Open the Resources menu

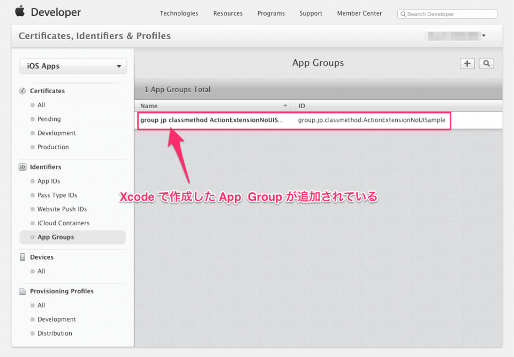pos(228,13)
